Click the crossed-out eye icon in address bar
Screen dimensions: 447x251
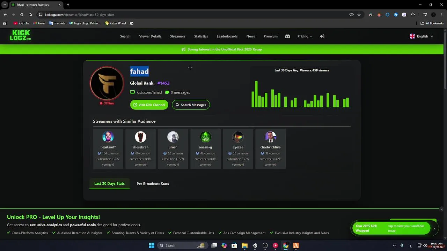tap(351, 15)
